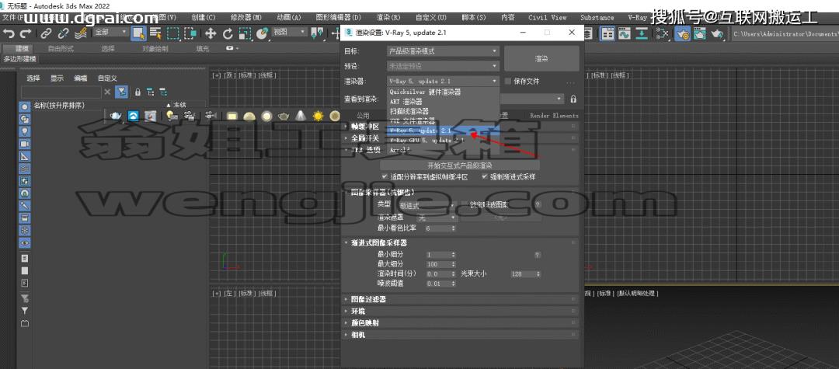Open the Civil View menu
The width and height of the screenshot is (839, 369).
point(548,18)
